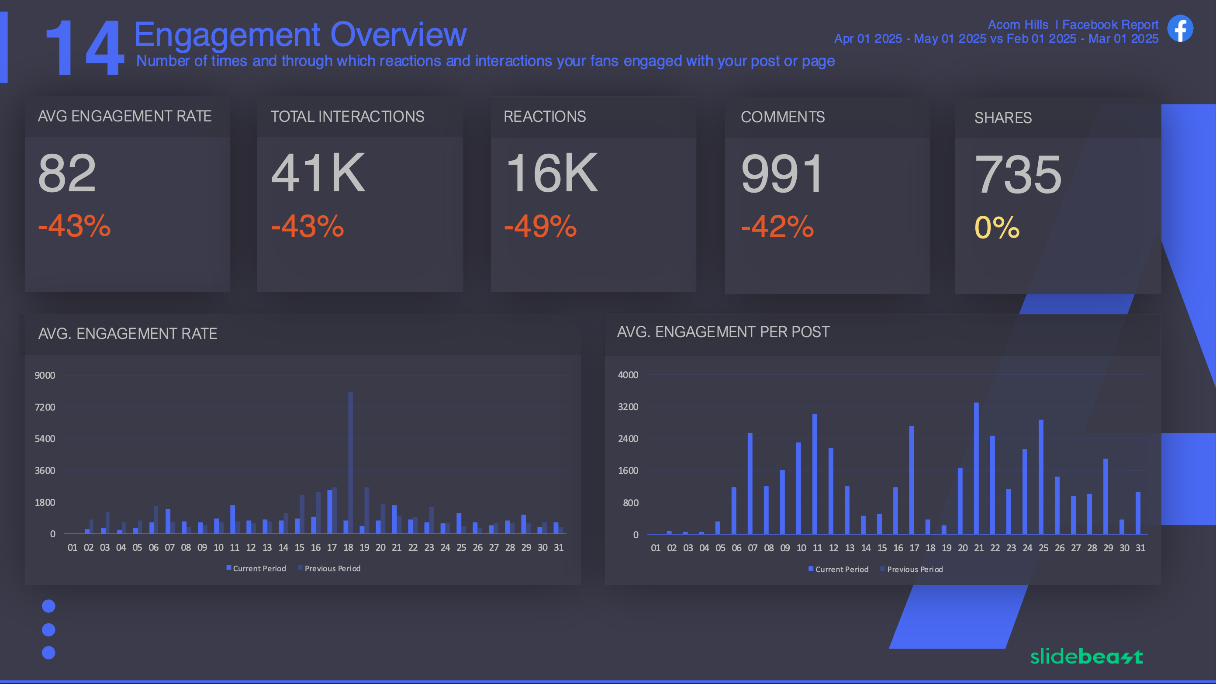Viewport: 1216px width, 684px height.
Task: Select the Acorn Hills Facebook Report text
Action: 1073,24
